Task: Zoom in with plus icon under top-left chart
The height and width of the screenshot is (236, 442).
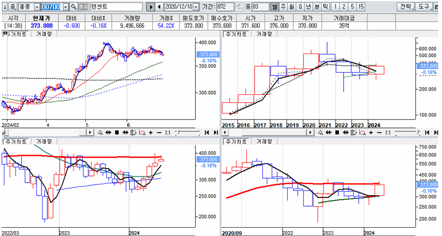Action: coord(151,133)
